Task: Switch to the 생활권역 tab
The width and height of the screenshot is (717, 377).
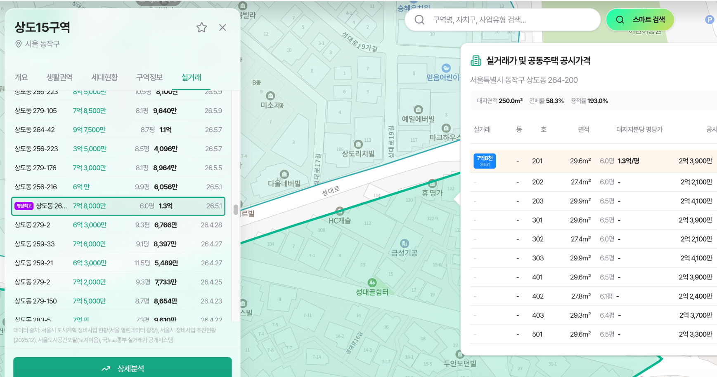Action: click(59, 77)
